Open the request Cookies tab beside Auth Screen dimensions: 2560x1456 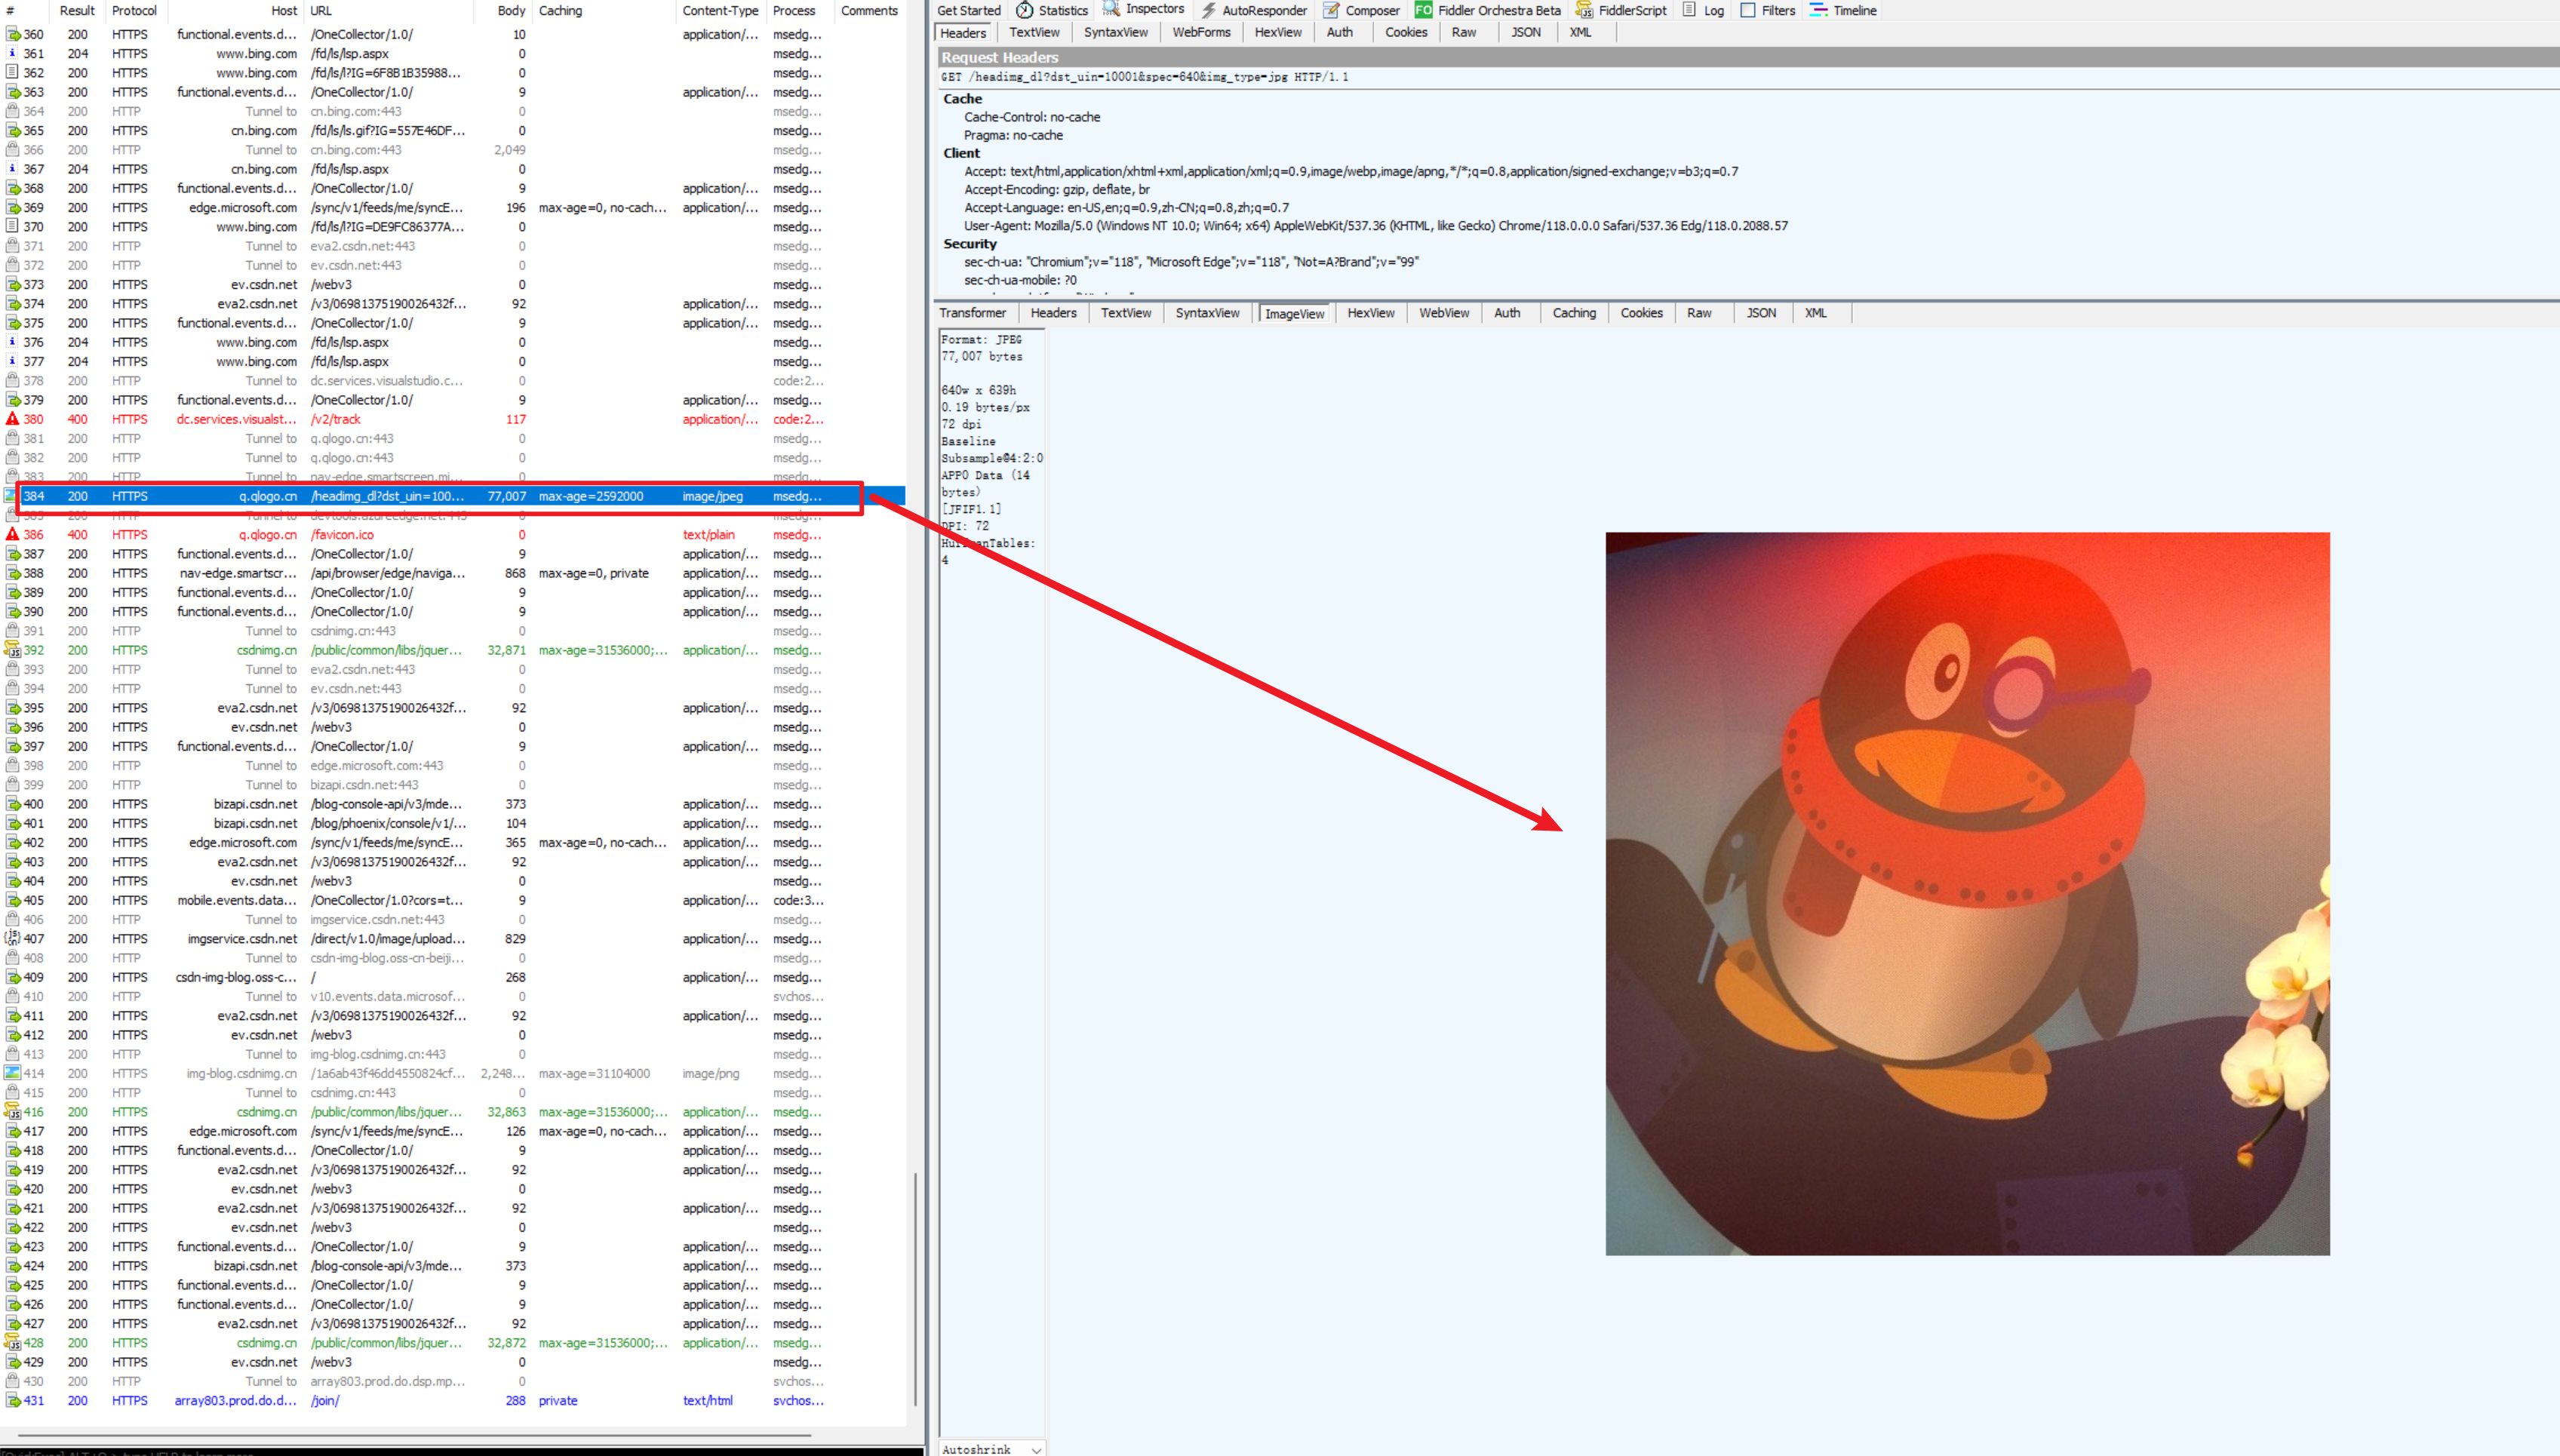[1406, 32]
